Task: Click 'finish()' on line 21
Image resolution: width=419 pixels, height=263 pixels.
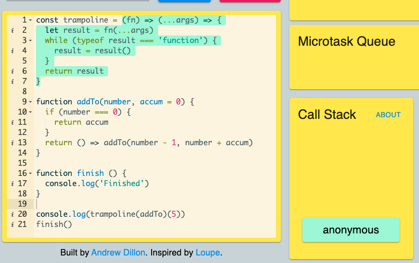Action: (x=54, y=224)
